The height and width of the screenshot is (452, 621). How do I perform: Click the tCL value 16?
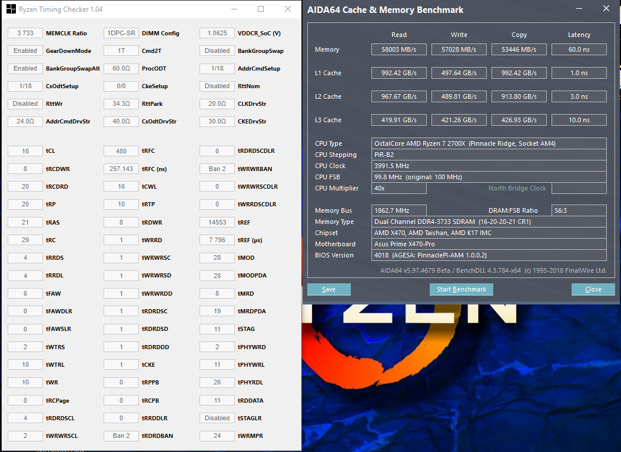click(x=25, y=151)
